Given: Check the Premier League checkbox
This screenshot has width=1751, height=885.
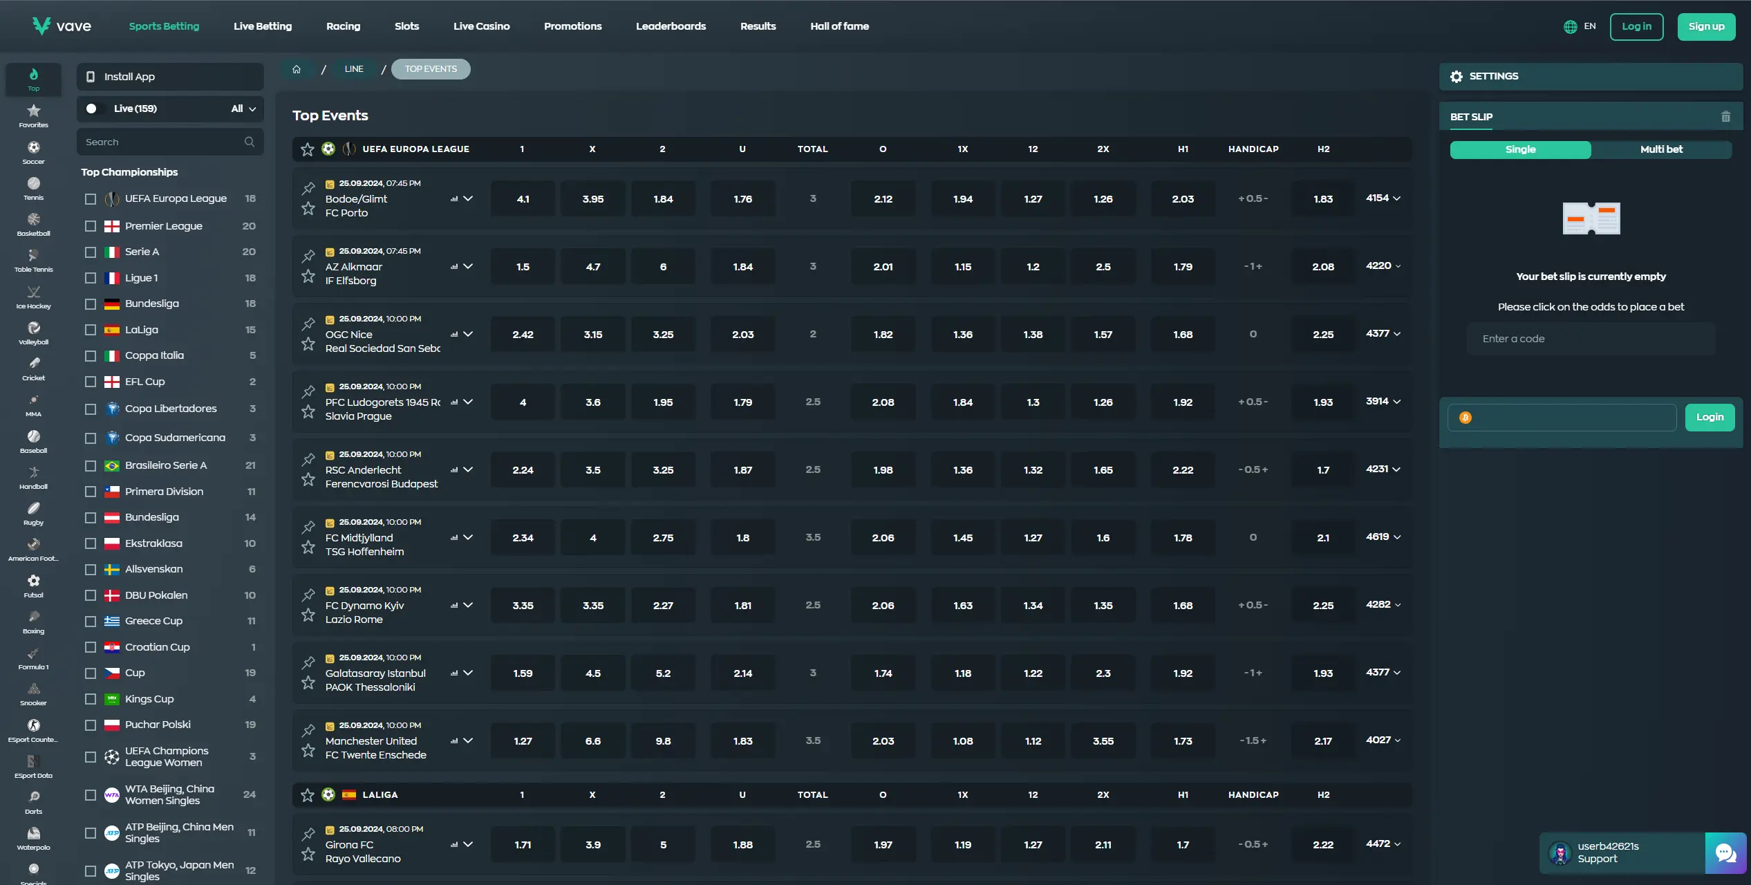Looking at the screenshot, I should point(91,226).
